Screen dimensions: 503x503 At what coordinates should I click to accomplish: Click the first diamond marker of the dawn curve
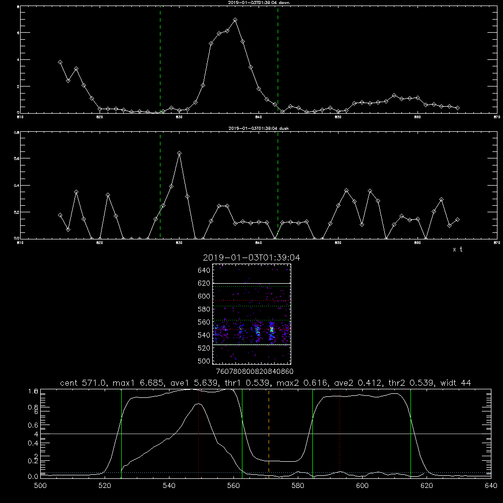(x=60, y=62)
